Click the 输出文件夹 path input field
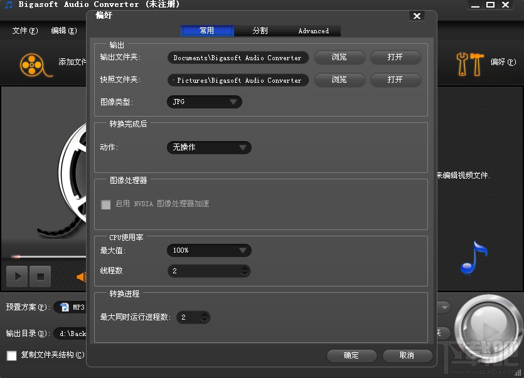This screenshot has height=378, width=524. 238,57
